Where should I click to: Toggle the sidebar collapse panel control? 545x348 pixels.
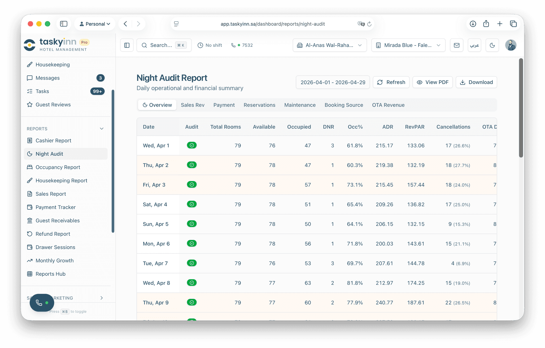pos(127,45)
